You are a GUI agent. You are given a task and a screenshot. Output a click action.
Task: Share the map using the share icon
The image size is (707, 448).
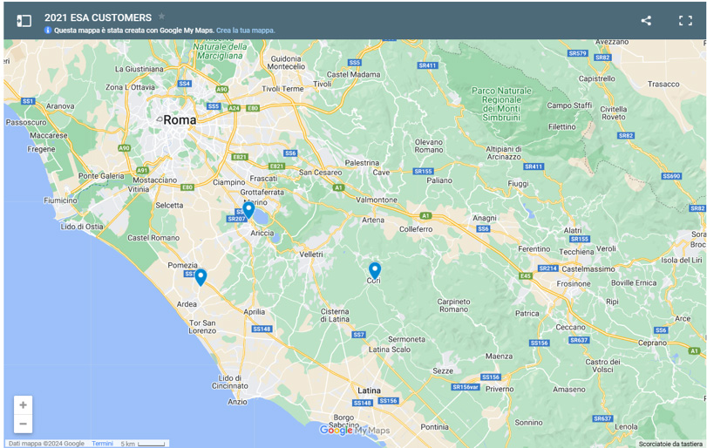646,20
